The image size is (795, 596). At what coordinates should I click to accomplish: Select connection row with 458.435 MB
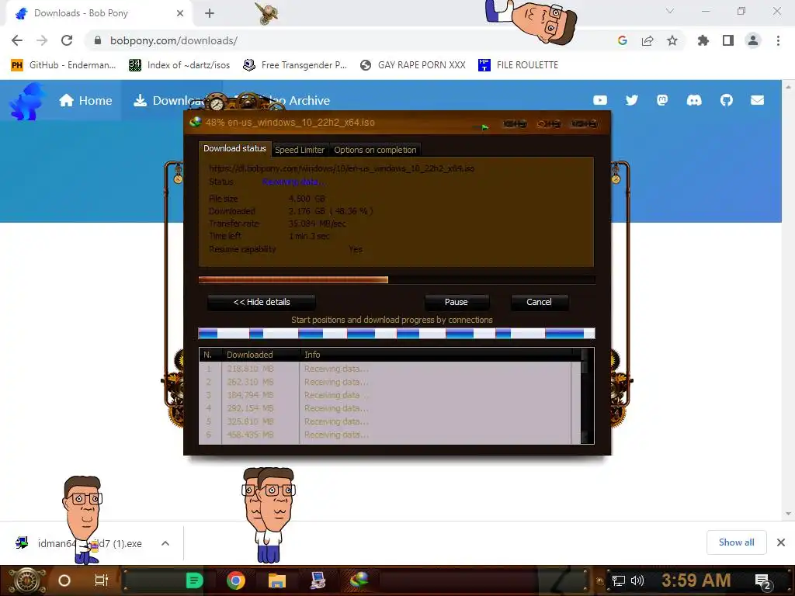(x=390, y=435)
